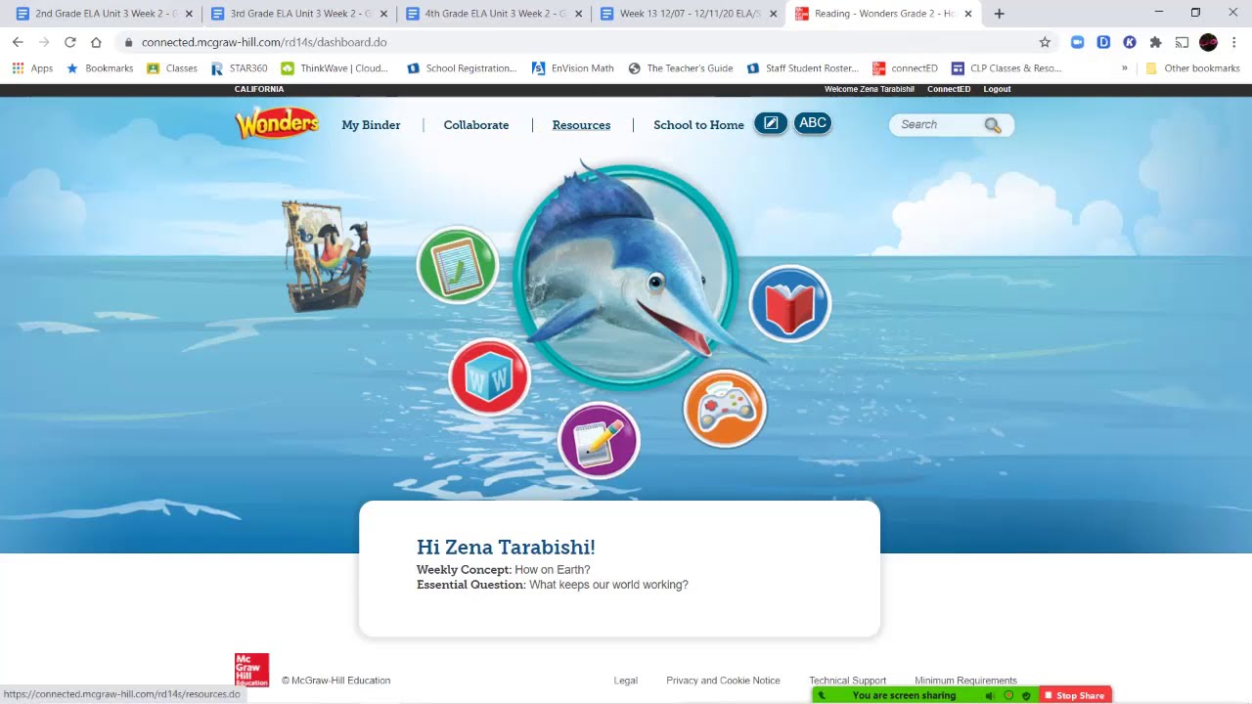Open the red open-book reading icon
1252x704 pixels.
tap(790, 304)
